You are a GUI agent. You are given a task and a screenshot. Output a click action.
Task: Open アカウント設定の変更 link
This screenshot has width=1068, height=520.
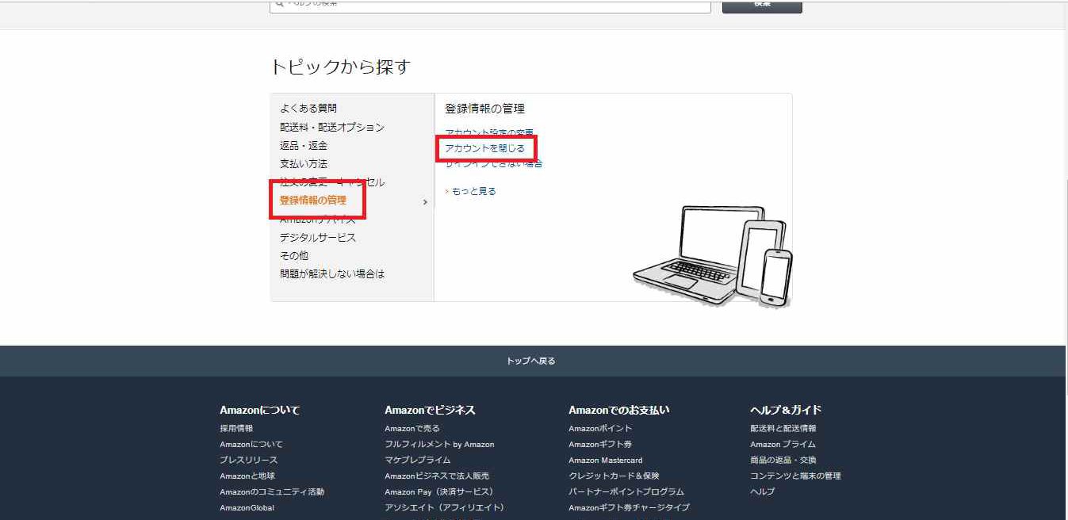tap(488, 131)
